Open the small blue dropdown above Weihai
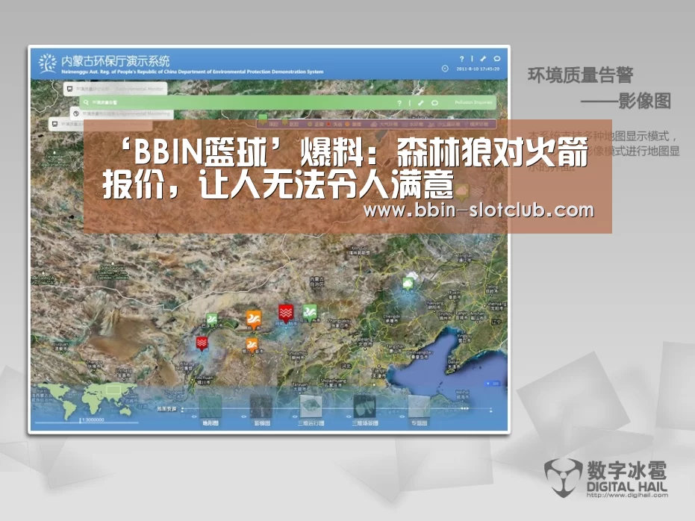695x521 pixels. (x=493, y=383)
